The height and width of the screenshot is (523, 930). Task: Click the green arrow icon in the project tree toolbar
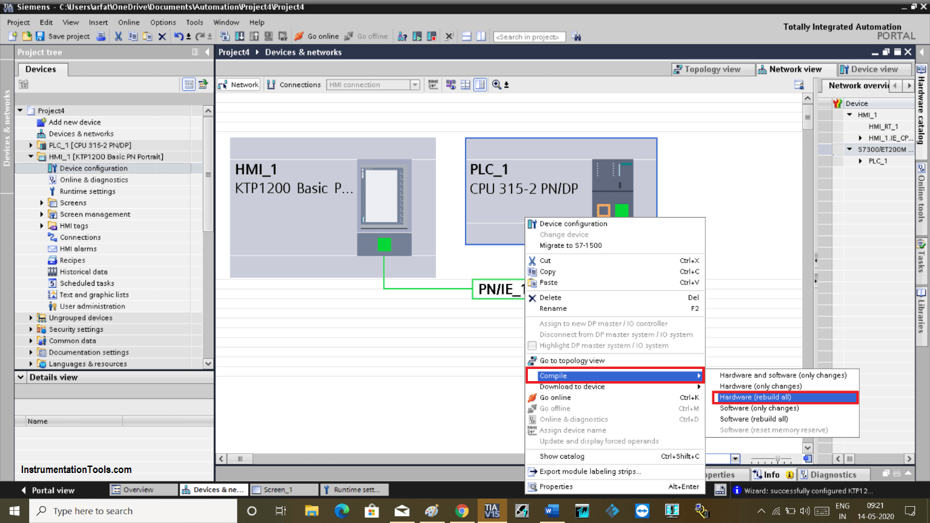point(203,84)
